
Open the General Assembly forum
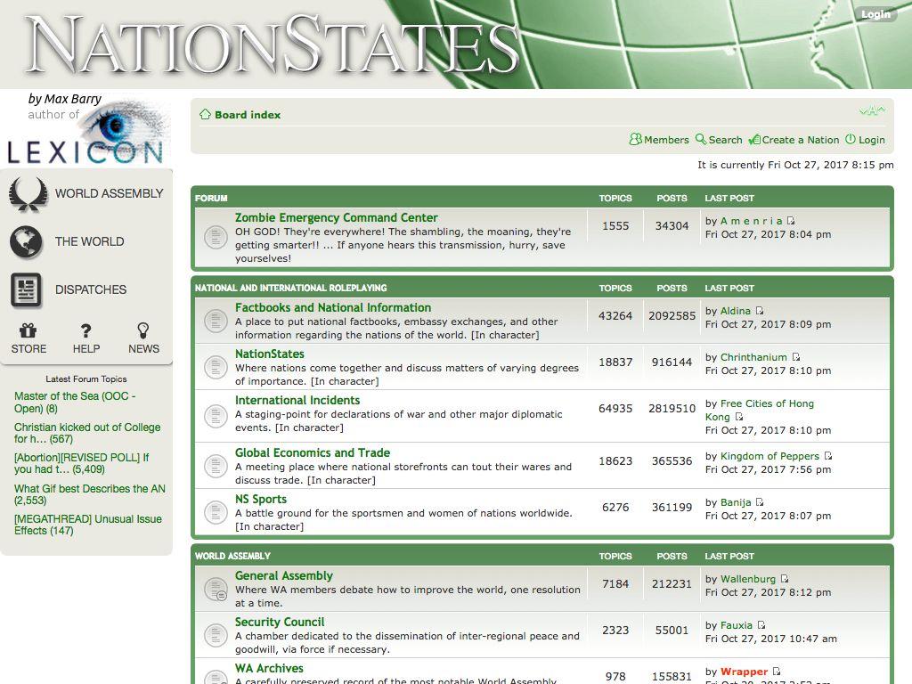coord(284,575)
